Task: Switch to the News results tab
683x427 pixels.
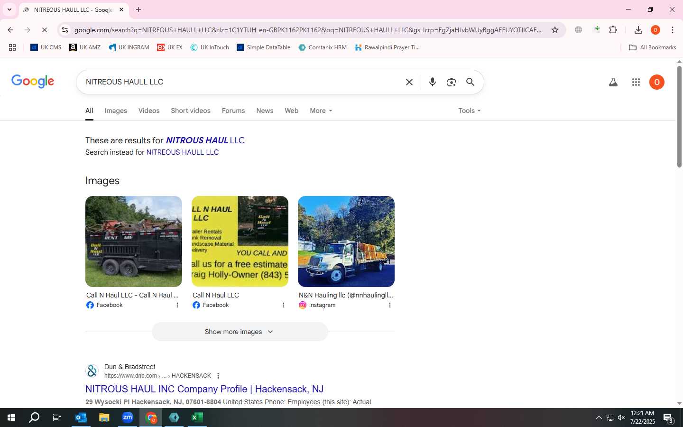Action: (265, 111)
